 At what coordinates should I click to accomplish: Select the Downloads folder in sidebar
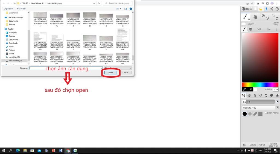point(13,43)
